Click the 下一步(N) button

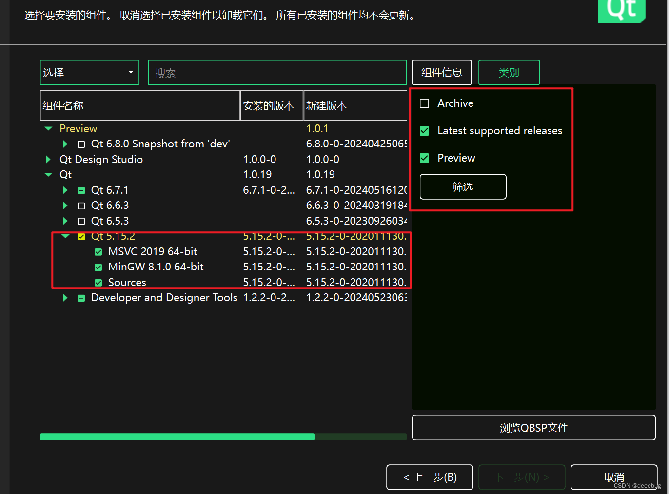coord(522,477)
